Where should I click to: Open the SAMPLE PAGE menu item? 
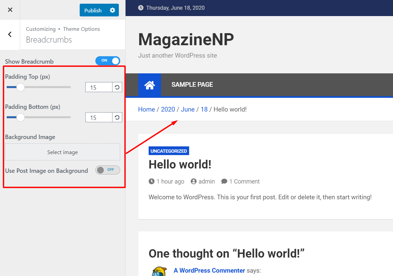tap(192, 85)
